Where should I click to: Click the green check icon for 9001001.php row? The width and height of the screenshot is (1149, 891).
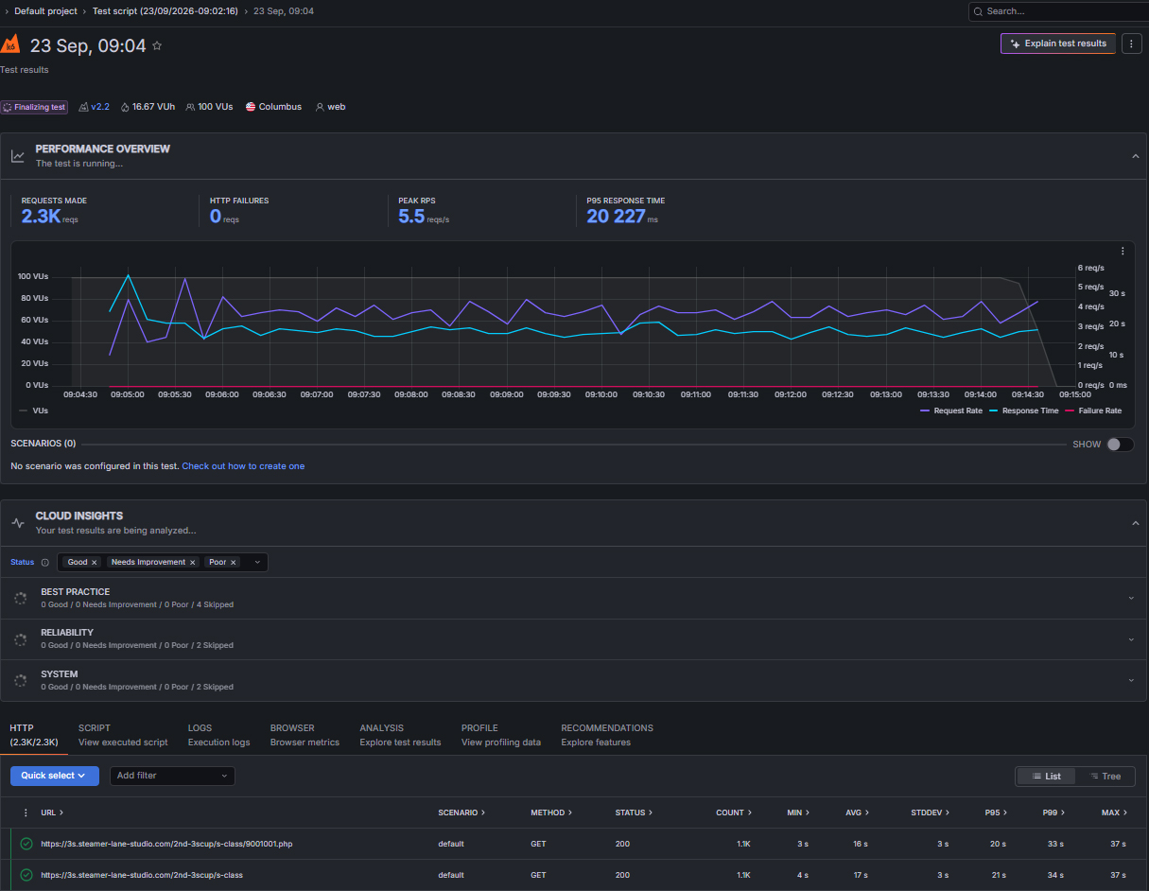click(x=26, y=844)
